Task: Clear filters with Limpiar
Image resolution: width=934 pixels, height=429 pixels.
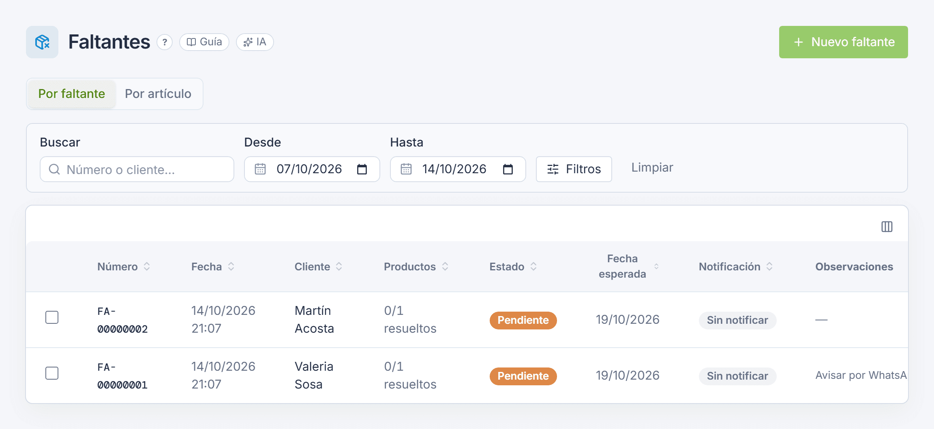Action: [652, 168]
